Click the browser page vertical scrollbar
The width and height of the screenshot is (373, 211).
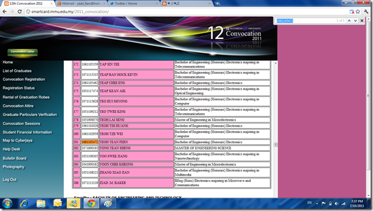click(368, 95)
